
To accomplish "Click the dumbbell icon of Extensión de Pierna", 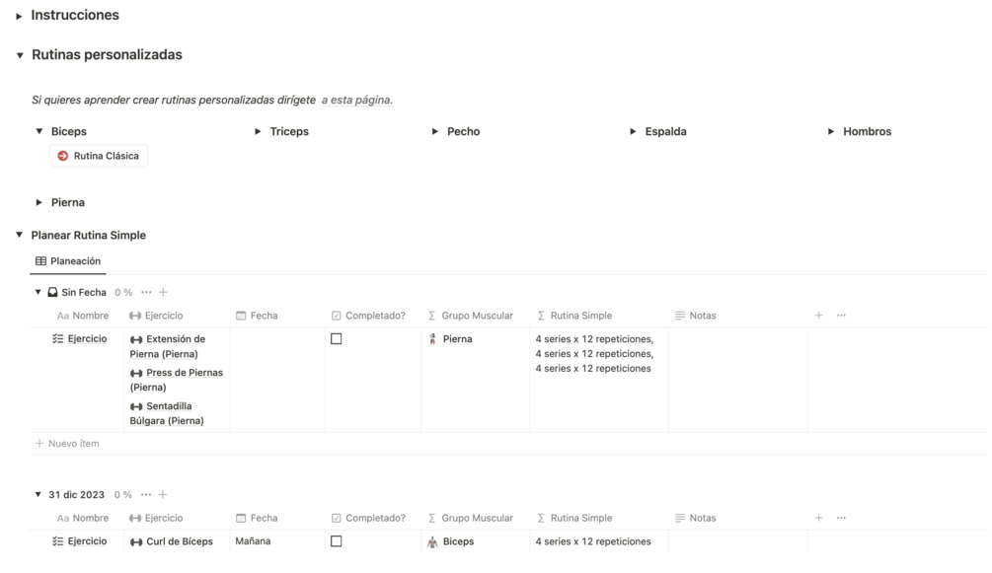I will pos(136,339).
